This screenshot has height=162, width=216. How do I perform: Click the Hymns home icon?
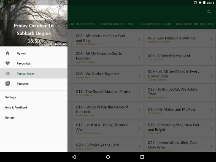click(8, 53)
